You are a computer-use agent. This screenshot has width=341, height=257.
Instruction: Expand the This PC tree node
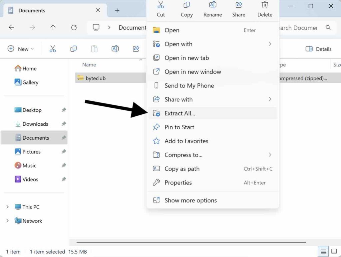[7, 207]
